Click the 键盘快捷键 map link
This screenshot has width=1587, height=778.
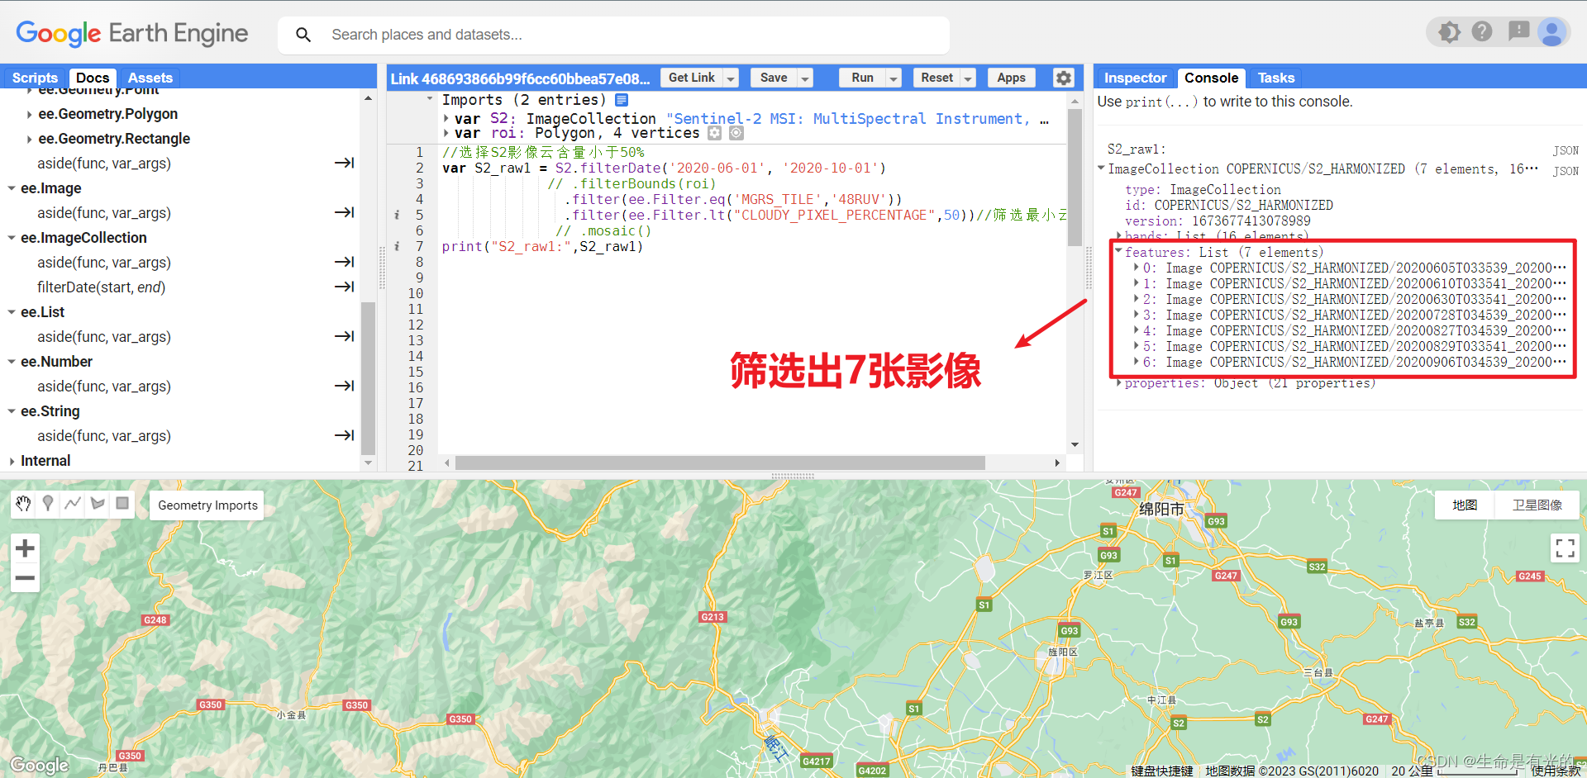(1162, 771)
